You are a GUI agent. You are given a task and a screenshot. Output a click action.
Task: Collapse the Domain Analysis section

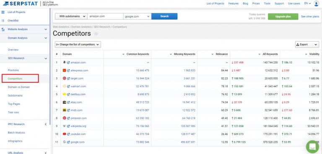(46, 38)
